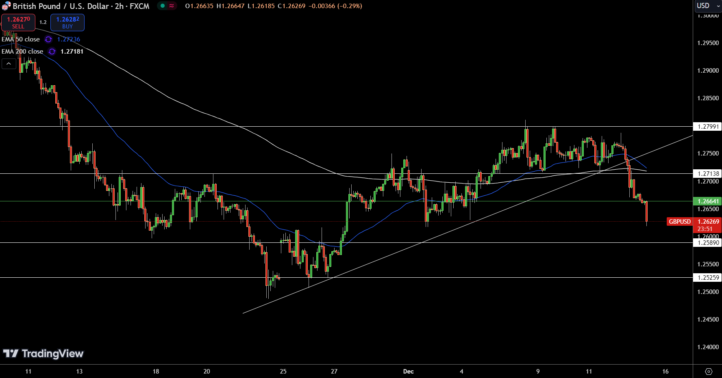Image resolution: width=722 pixels, height=378 pixels.
Task: Click the 1.27500 price scale tick
Action: click(708, 153)
